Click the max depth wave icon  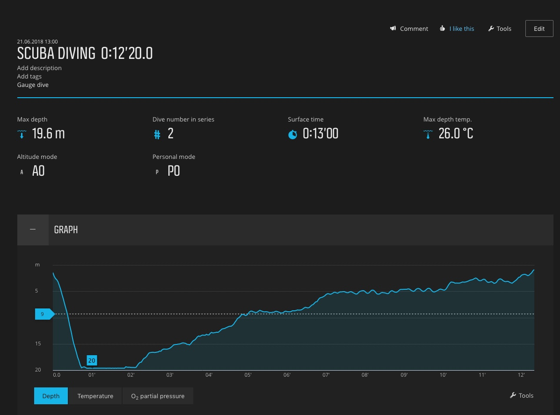click(x=22, y=135)
